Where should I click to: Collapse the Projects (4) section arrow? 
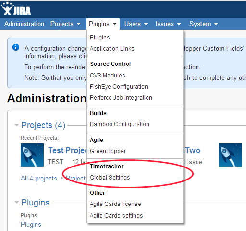(x=17, y=125)
